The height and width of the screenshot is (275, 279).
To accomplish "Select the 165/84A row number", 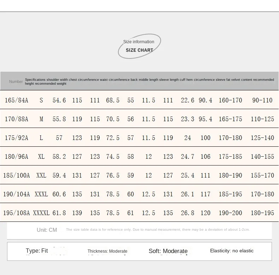I will 16,100.
